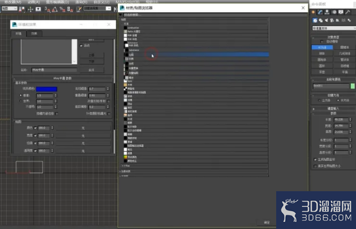Select the Space Warps category icon
Viewport: 356px width, 229px height.
pos(344,20)
